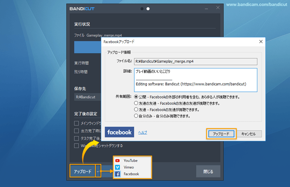
Task: Click the 実行状況 heading
Action: (82, 24)
